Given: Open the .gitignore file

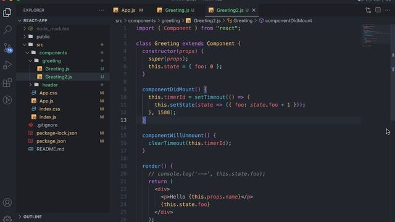Looking at the screenshot, I should (63, 125).
